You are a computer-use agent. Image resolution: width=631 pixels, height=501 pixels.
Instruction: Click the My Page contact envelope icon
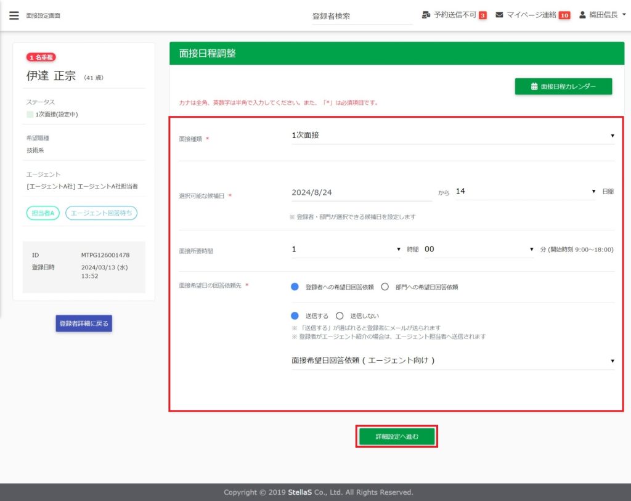click(x=500, y=15)
